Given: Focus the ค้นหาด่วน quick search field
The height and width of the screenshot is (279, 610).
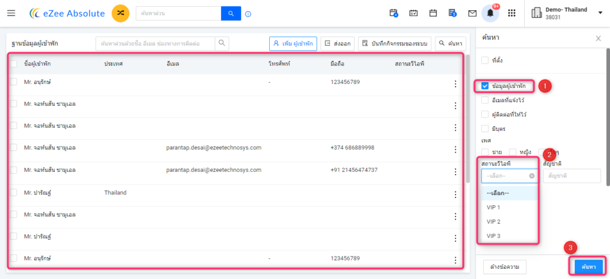Looking at the screenshot, I should click(x=178, y=14).
